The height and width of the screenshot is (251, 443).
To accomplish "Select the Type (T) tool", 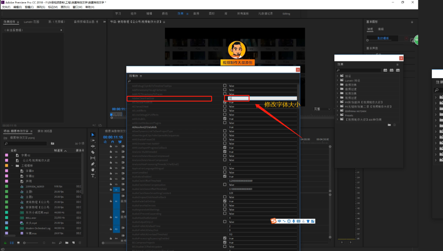I will (x=93, y=176).
